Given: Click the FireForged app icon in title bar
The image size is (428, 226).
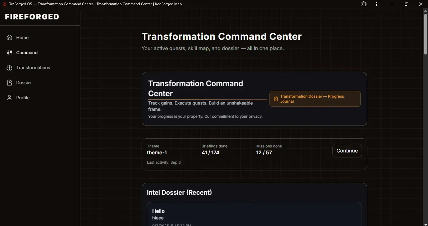Looking at the screenshot, I should pos(4,4).
